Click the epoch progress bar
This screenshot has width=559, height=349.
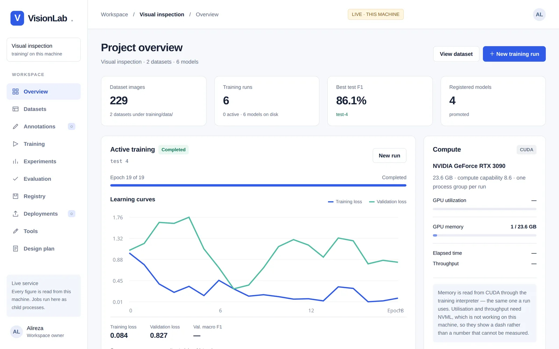coord(258,185)
